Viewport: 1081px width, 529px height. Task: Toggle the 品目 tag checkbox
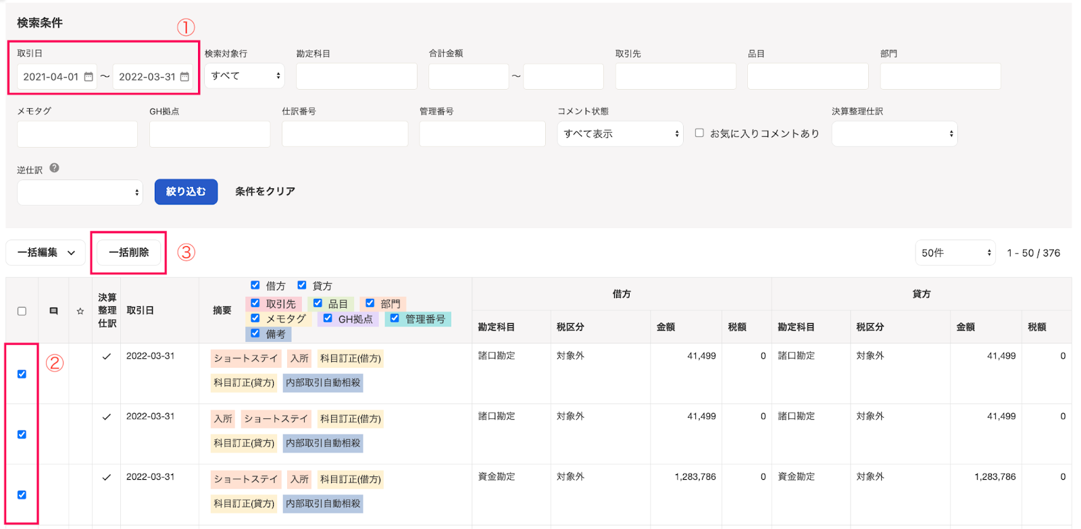pos(318,303)
